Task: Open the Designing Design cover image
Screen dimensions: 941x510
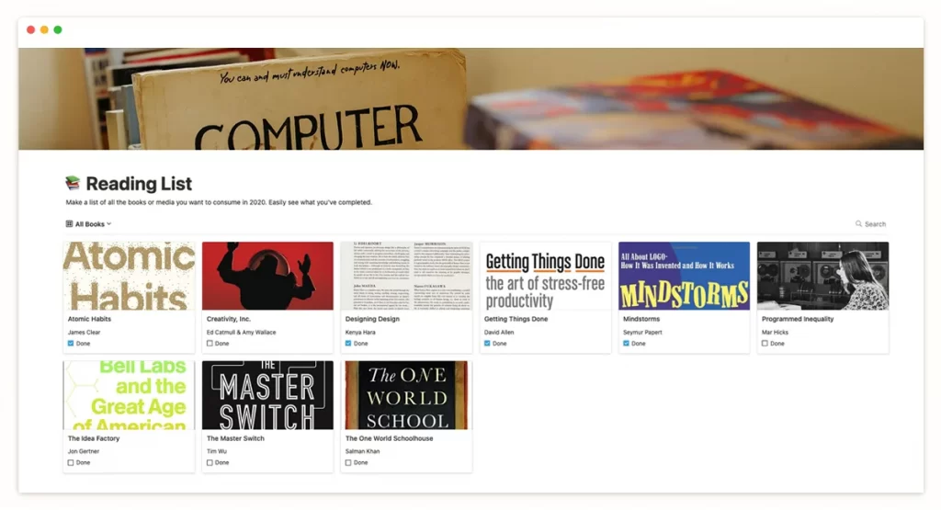Action: pos(406,276)
